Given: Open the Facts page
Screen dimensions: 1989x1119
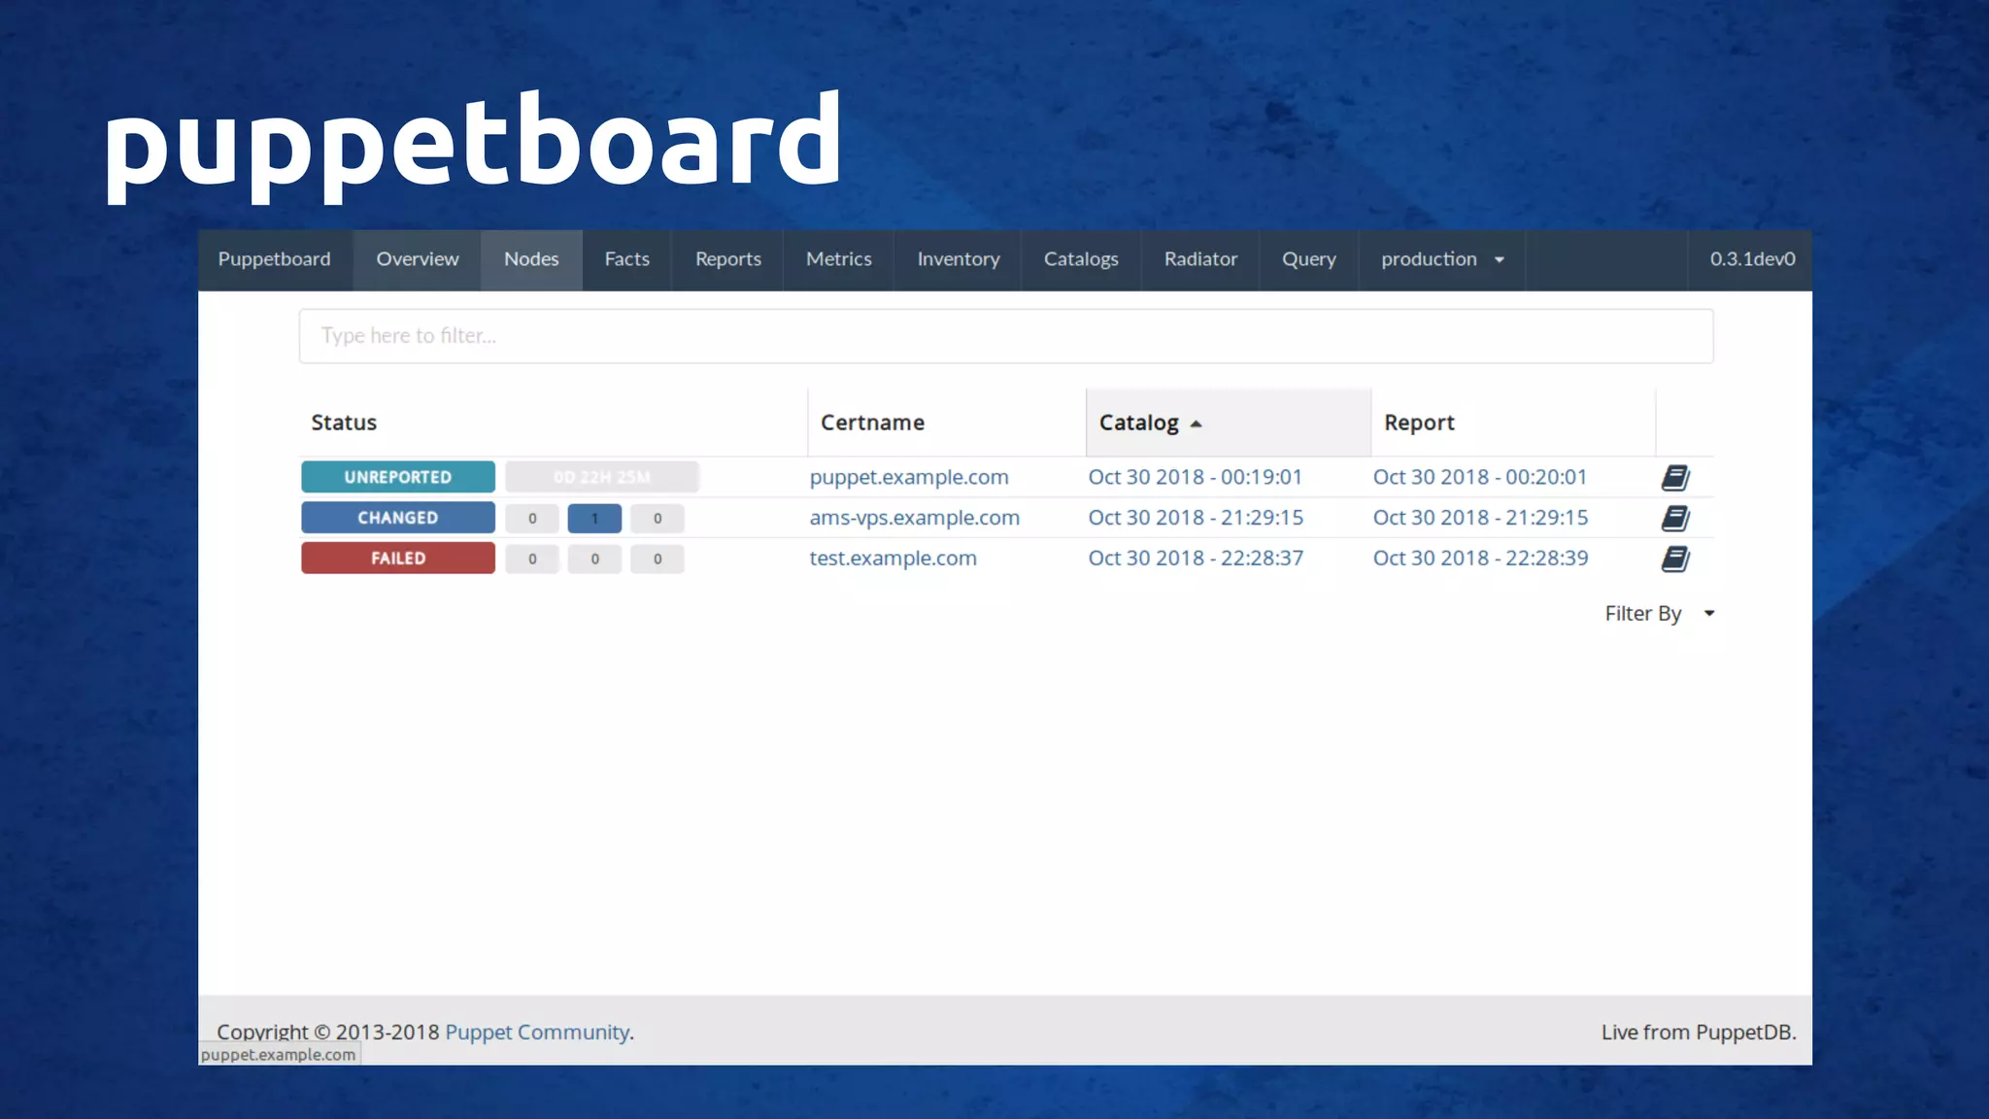Looking at the screenshot, I should coord(627,259).
